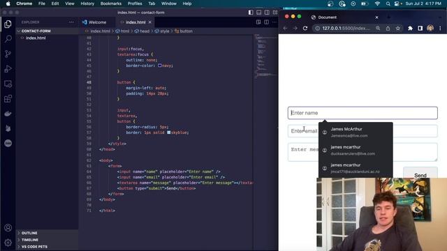Open Wi-Fi status in menu bar
Image resolution: width=447 pixels, height=251 pixels.
tap(377, 3)
